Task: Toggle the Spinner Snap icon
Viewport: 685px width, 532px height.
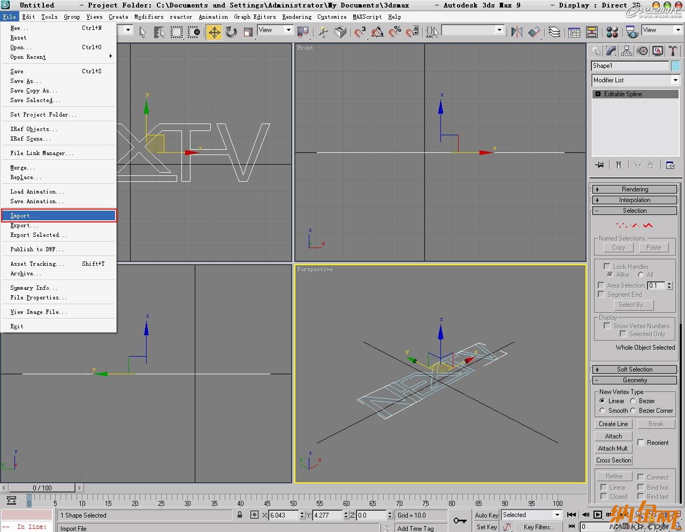Action: 412,32
